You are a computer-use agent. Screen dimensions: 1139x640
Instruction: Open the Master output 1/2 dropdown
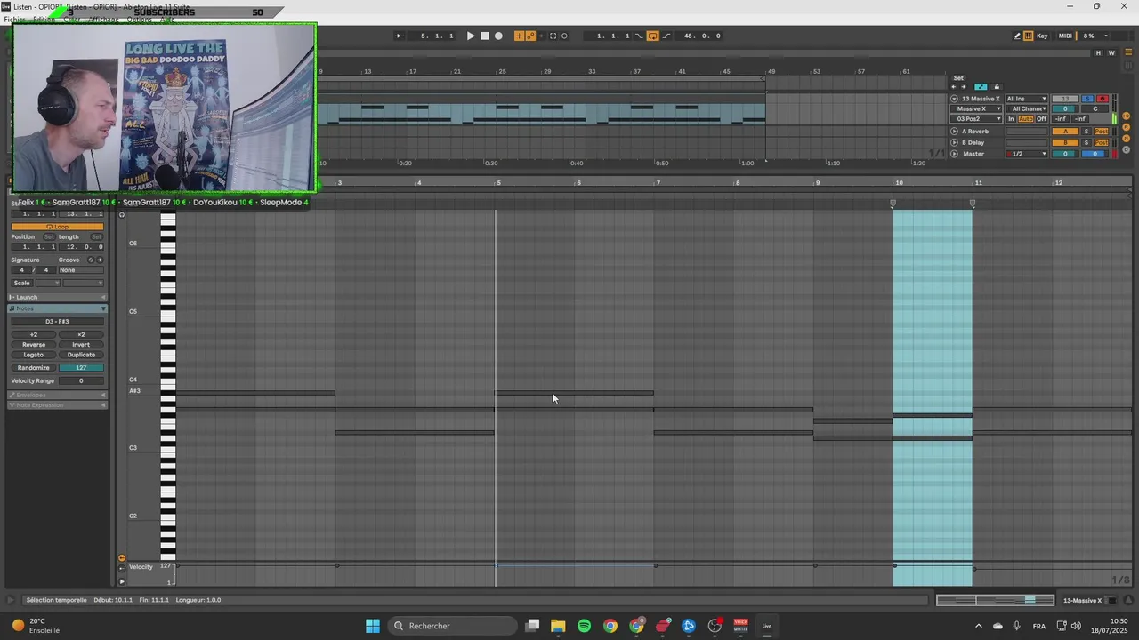coord(1027,154)
